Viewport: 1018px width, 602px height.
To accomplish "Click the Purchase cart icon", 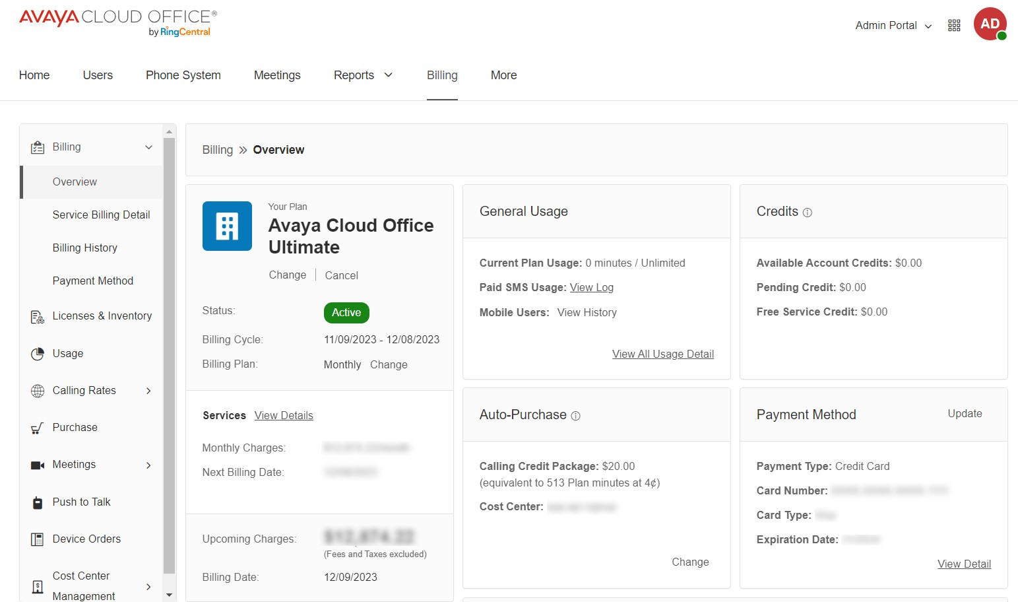I will tap(38, 428).
